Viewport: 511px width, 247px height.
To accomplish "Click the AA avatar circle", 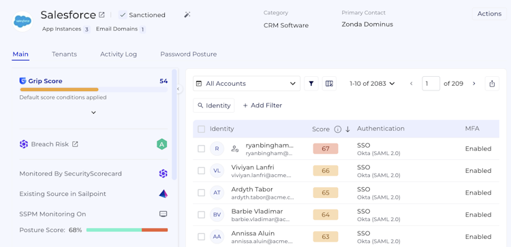I will 217,237.
